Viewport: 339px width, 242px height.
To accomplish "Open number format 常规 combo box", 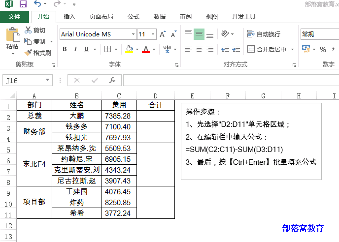I will [320, 34].
